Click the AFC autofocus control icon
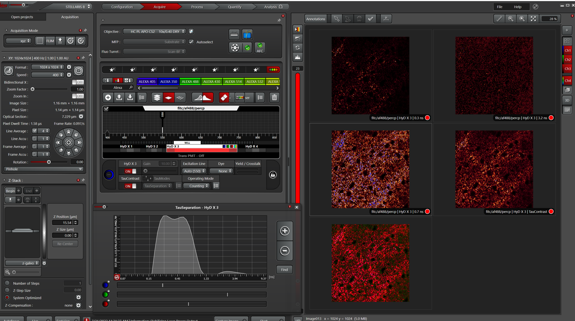Image resolution: width=575 pixels, height=321 pixels. 260,48
